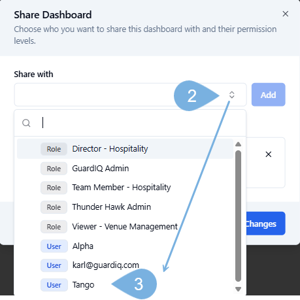
Task: Click the dropdown list scrollbar thumb
Action: coord(239,216)
